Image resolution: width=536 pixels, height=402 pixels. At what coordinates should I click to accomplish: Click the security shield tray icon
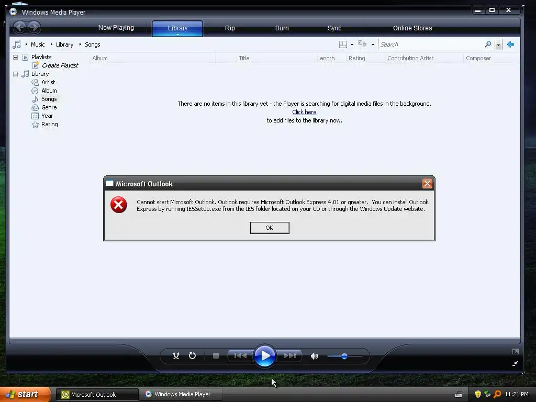[x=478, y=394]
